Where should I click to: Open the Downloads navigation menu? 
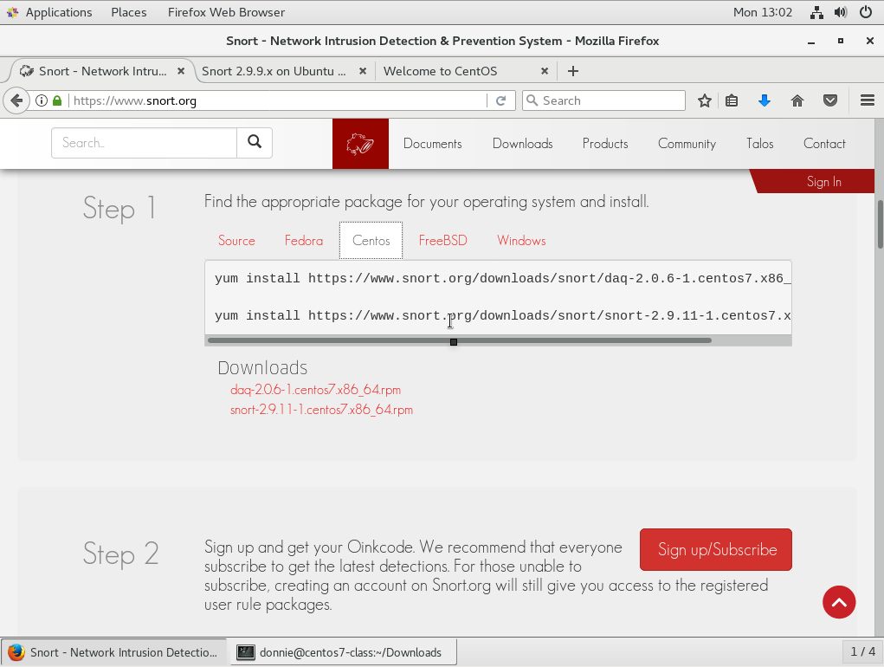523,144
